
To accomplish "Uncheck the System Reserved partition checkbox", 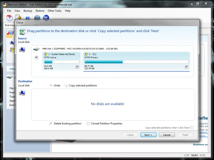I will [77, 67].
